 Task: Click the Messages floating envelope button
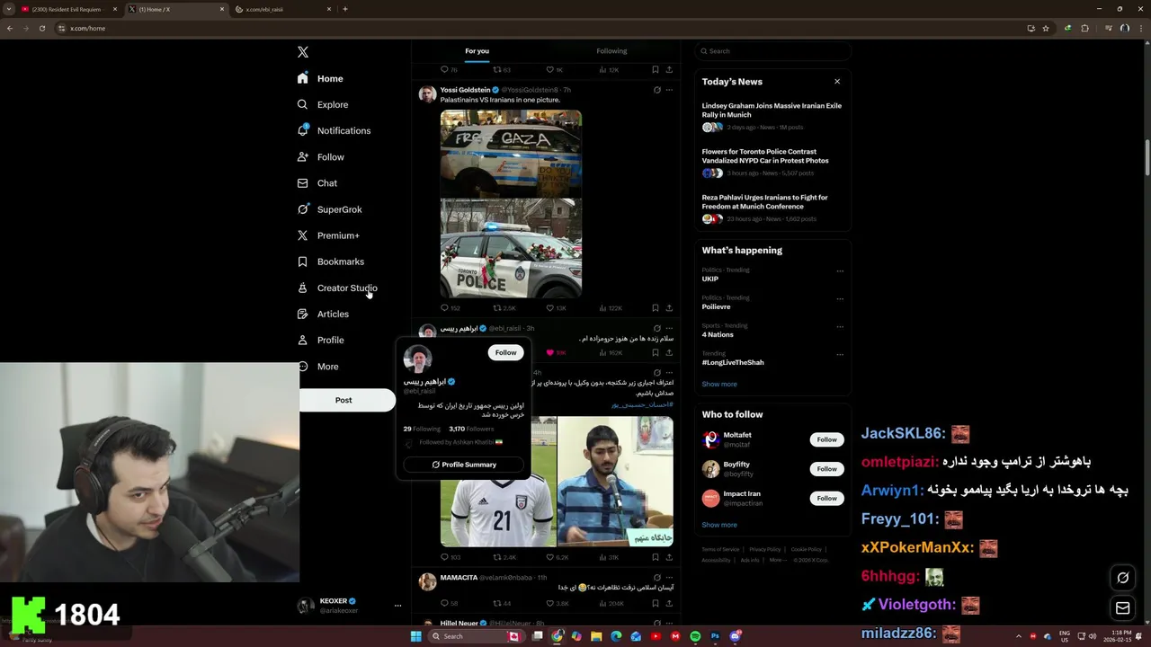pos(1122,608)
